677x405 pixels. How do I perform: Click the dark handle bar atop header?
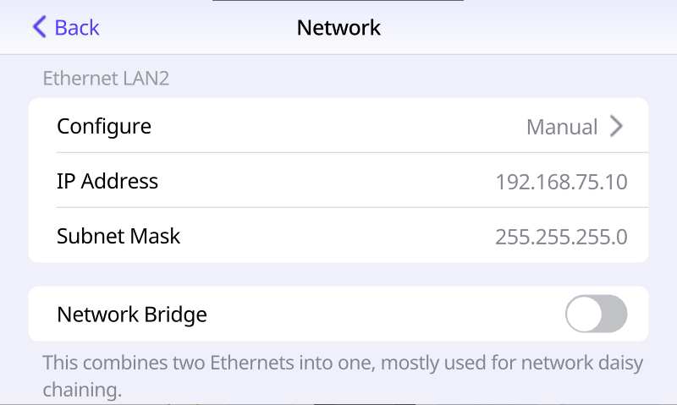click(x=338, y=1)
